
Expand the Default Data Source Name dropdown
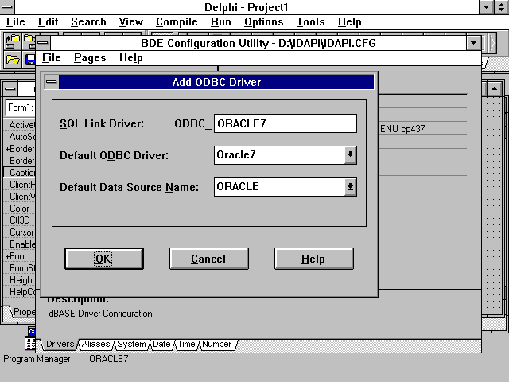click(350, 187)
